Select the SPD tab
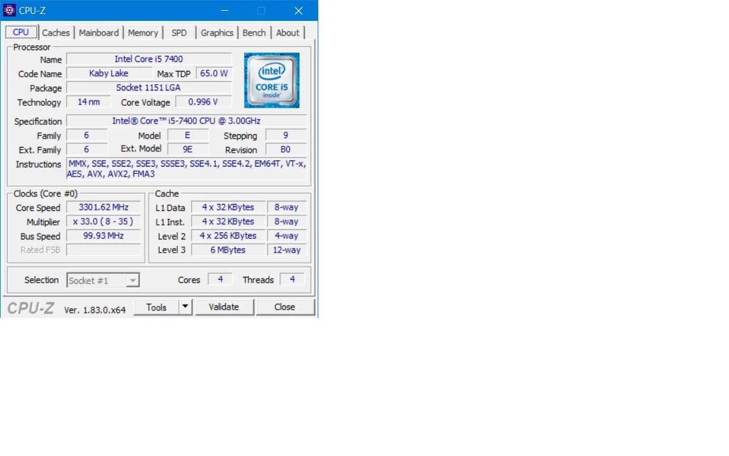Image resolution: width=729 pixels, height=456 pixels. point(179,32)
